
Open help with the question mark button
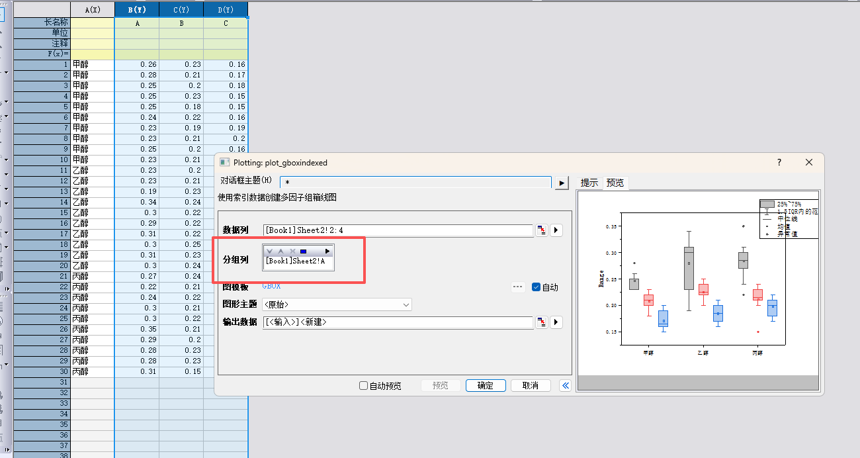click(779, 162)
